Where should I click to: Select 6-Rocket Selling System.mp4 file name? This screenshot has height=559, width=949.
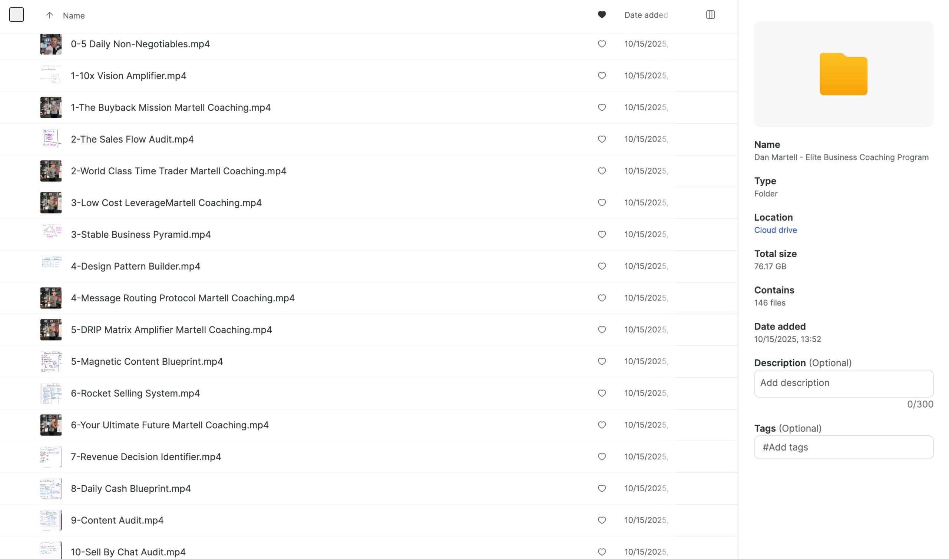[x=135, y=393]
